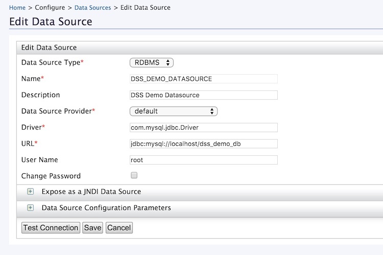
Task: Click Edit Data Source breadcrumb item
Action: [x=145, y=8]
